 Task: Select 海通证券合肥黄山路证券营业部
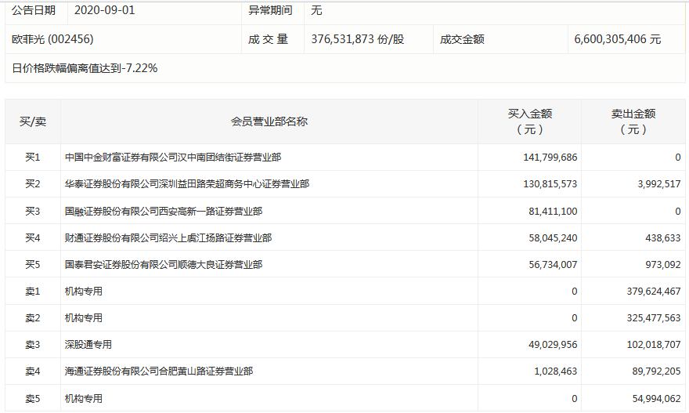pos(159,371)
